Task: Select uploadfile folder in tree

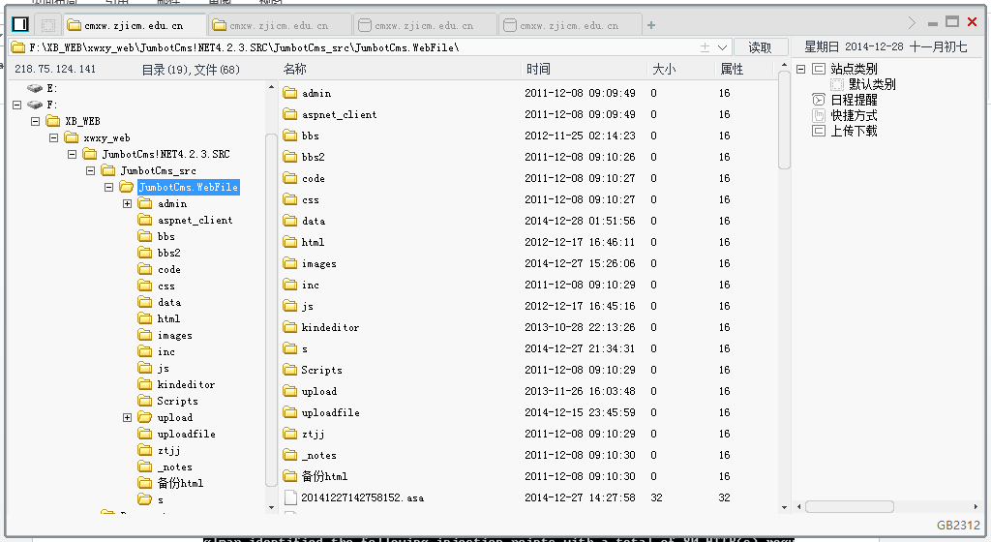Action: (x=187, y=434)
